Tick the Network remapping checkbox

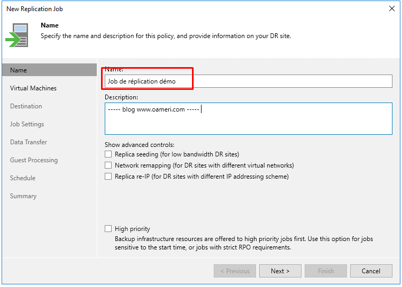pos(108,165)
